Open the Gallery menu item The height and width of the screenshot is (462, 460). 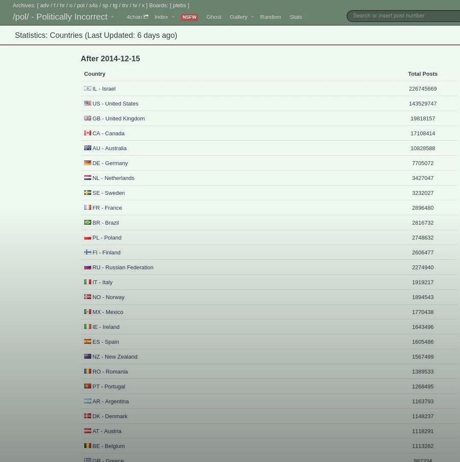(x=239, y=17)
